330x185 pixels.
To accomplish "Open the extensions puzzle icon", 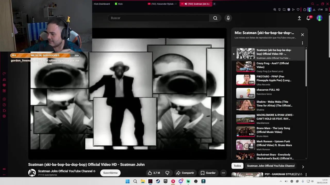I will (x=305, y=10).
